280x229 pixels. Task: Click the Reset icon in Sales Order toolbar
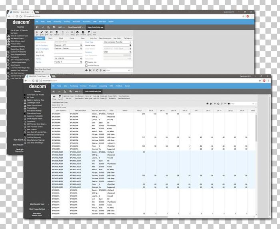point(72,32)
